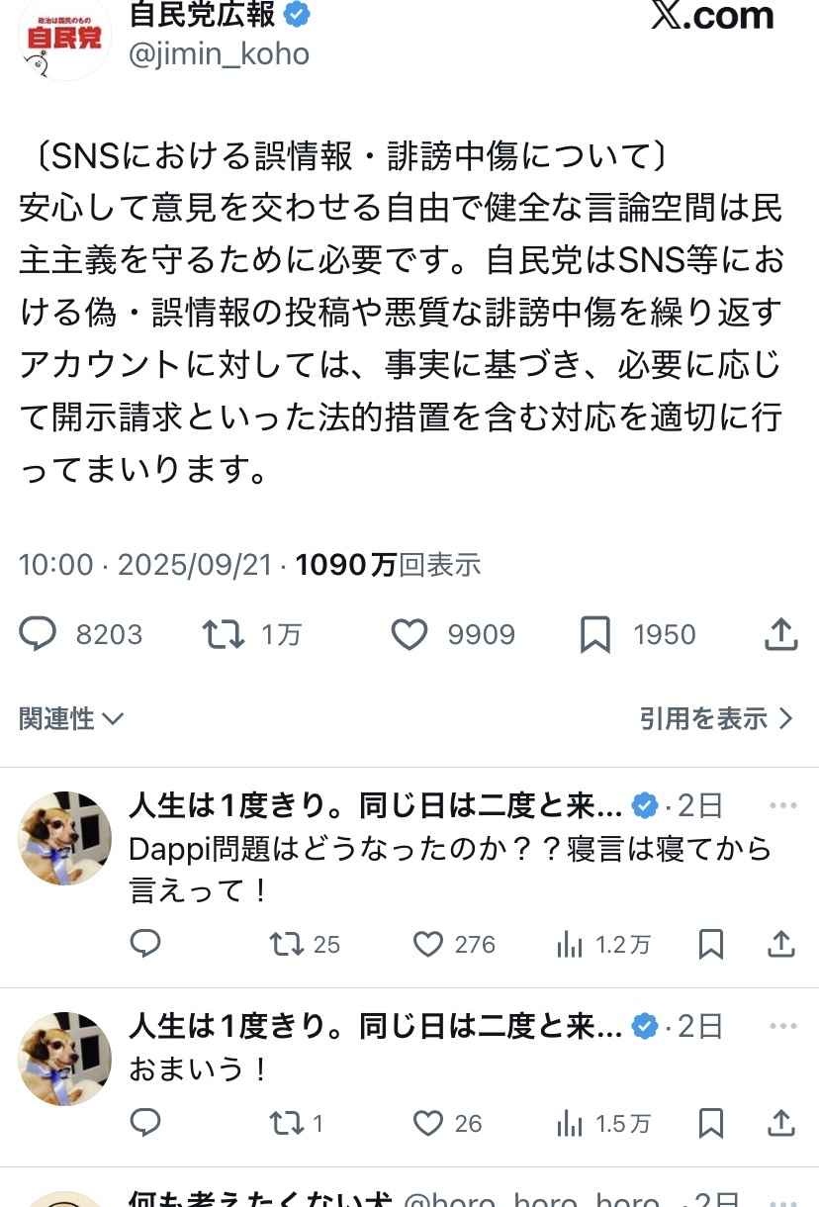
Task: Repost the main 自民党広報 post
Action: [224, 634]
